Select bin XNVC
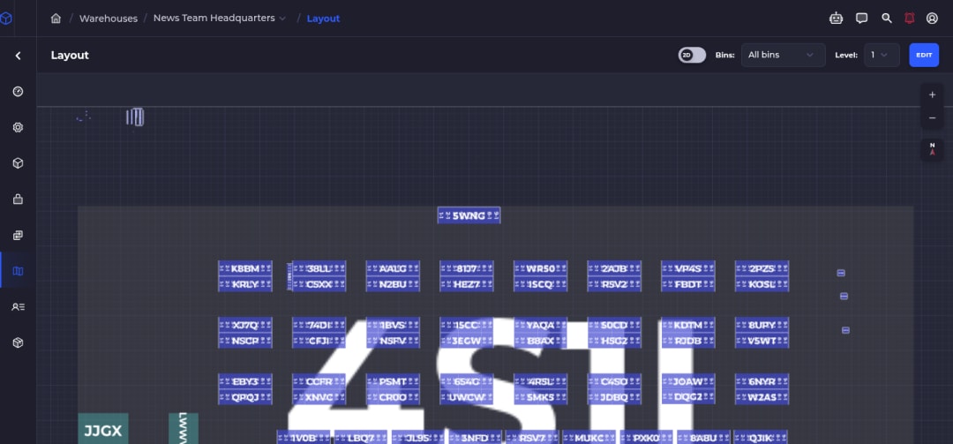 319,397
